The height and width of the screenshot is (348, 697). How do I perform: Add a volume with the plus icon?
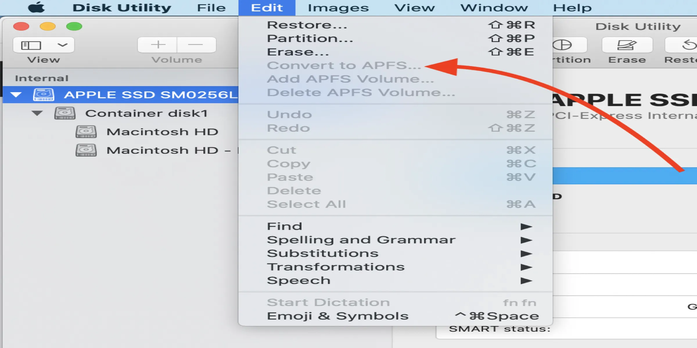point(158,45)
